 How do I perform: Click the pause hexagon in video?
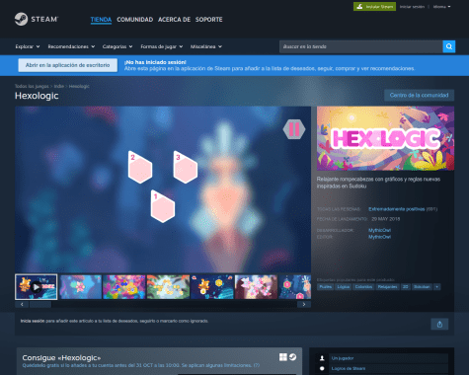click(x=294, y=129)
